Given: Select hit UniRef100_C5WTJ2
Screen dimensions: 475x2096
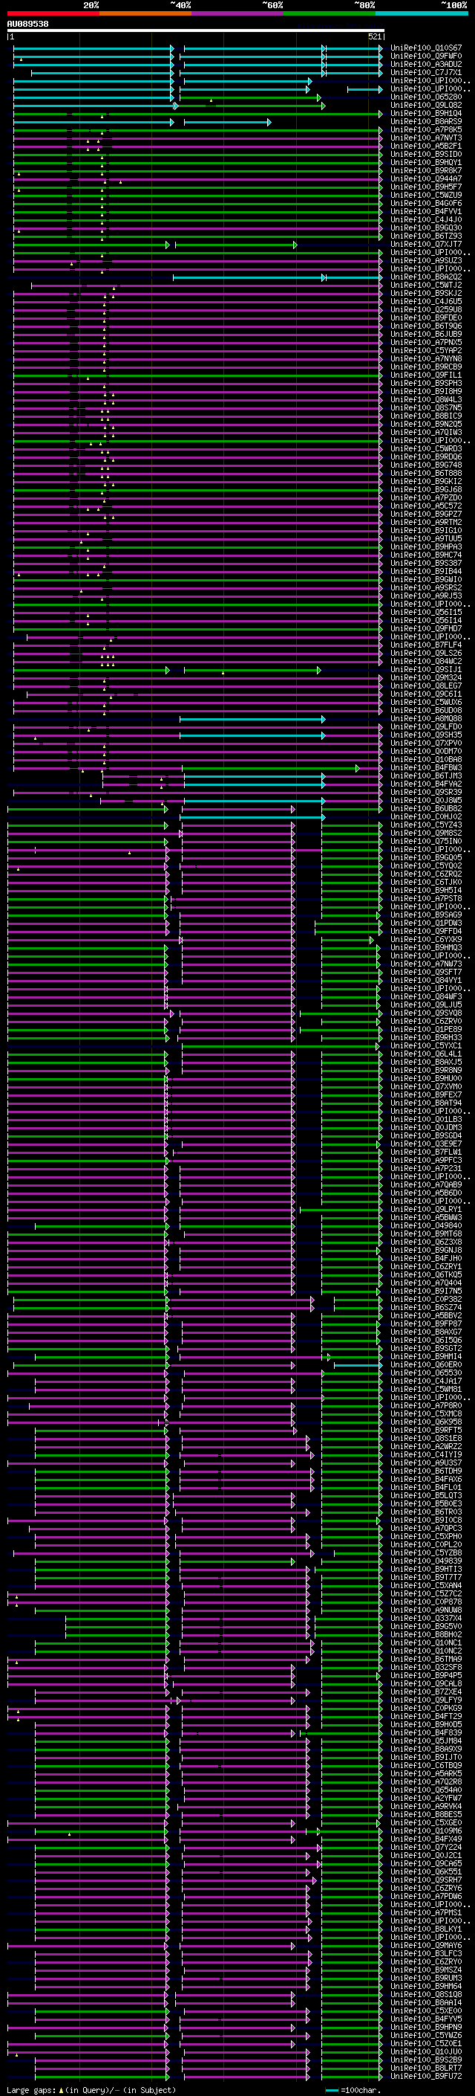Looking at the screenshot, I should 426,285.
